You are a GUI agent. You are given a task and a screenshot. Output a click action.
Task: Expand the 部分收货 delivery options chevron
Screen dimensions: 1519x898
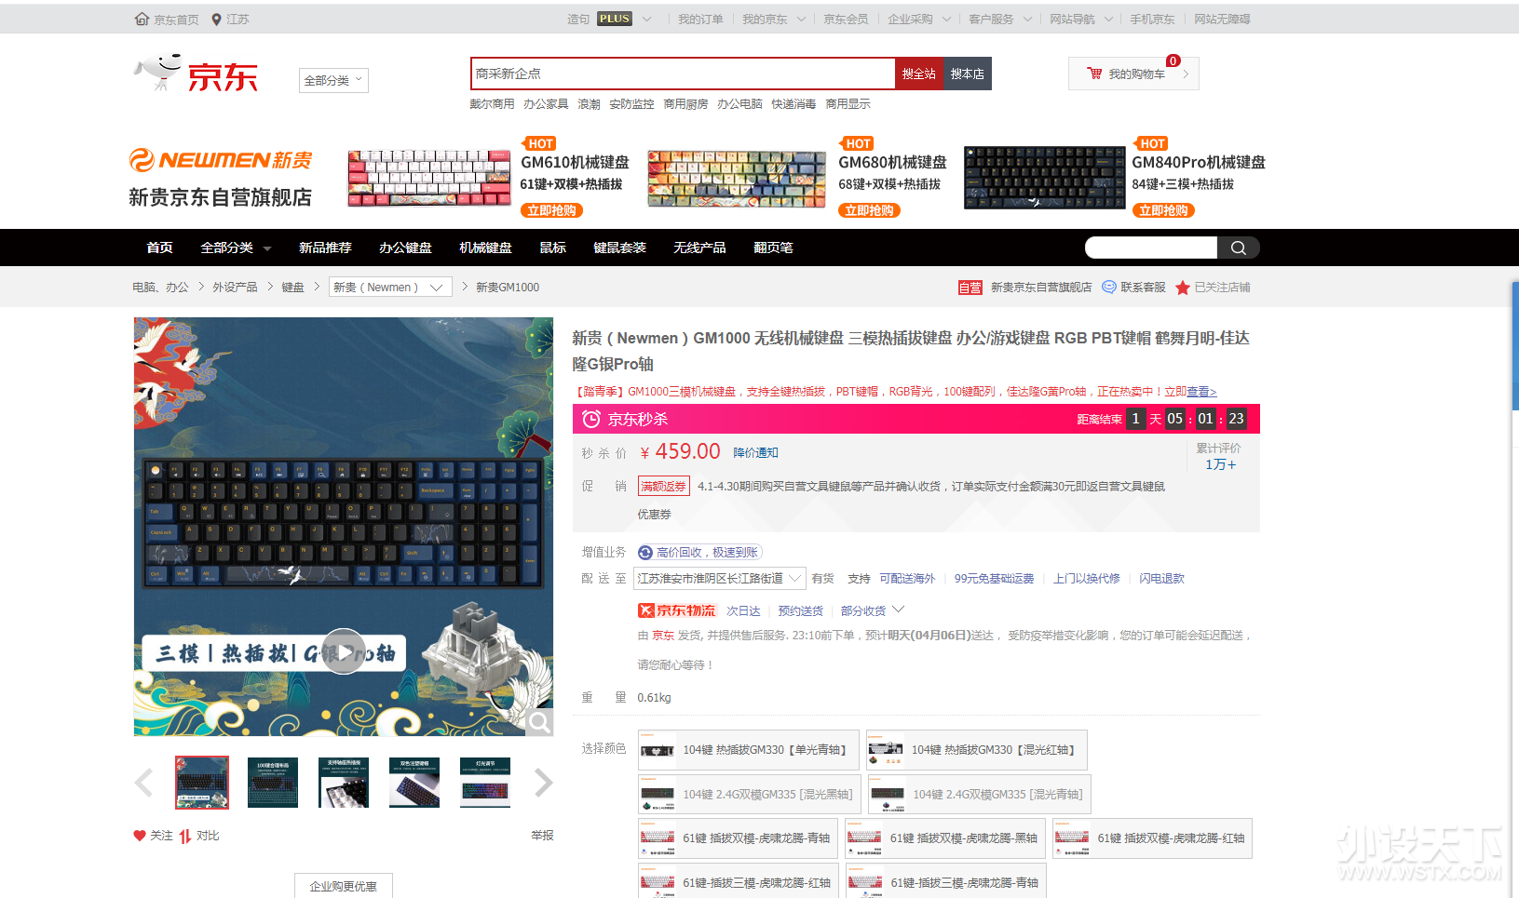898,610
